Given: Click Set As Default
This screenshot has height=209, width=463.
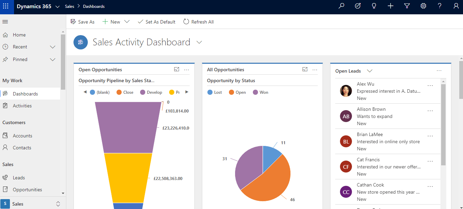Looking at the screenshot, I should tap(156, 22).
